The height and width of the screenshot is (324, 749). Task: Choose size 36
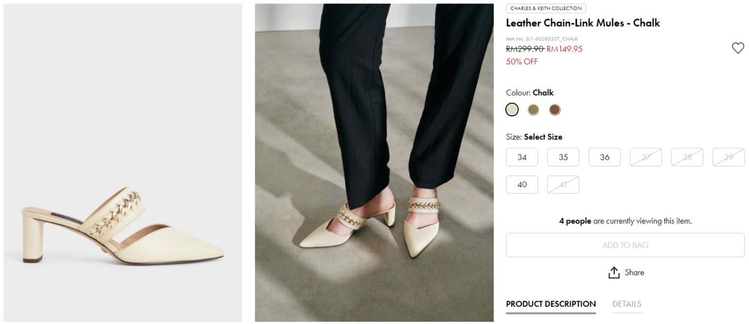tap(605, 157)
